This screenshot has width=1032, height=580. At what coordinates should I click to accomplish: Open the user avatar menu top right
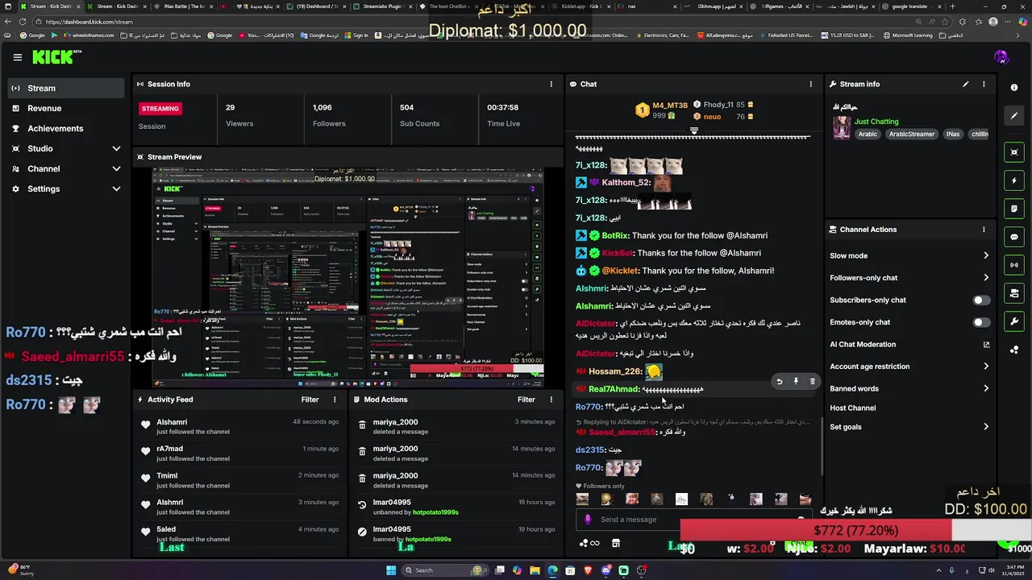(x=1001, y=57)
